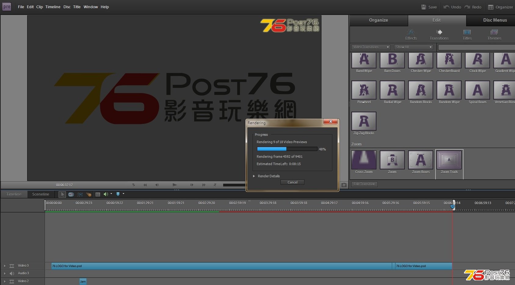The height and width of the screenshot is (285, 515).
Task: Open the Themes panel
Action: point(494,35)
